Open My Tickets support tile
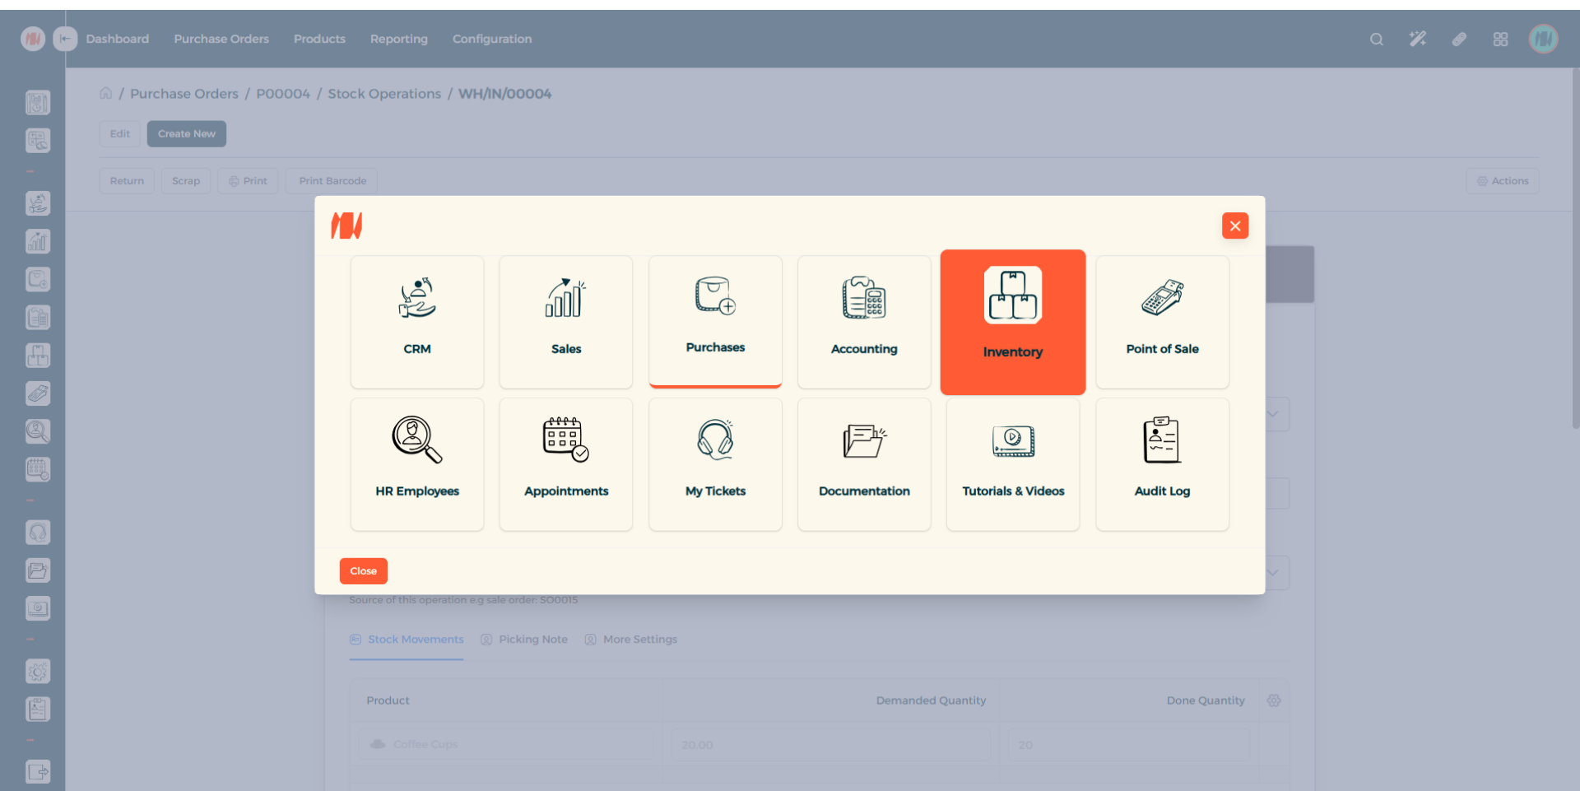 tap(715, 464)
